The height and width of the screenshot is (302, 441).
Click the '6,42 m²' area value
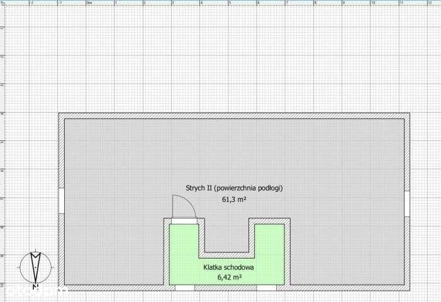pos(230,277)
